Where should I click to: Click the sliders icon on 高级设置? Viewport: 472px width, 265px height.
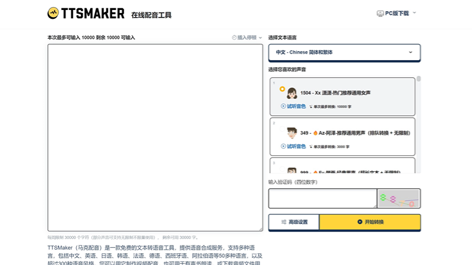point(284,222)
